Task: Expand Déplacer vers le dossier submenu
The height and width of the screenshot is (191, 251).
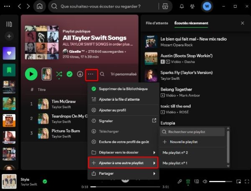Action: coord(123,153)
